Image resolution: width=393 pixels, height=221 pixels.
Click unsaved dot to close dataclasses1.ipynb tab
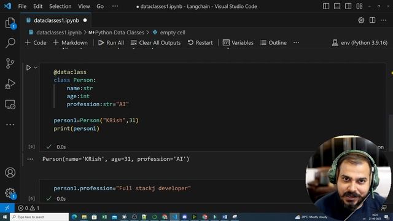[x=85, y=20]
